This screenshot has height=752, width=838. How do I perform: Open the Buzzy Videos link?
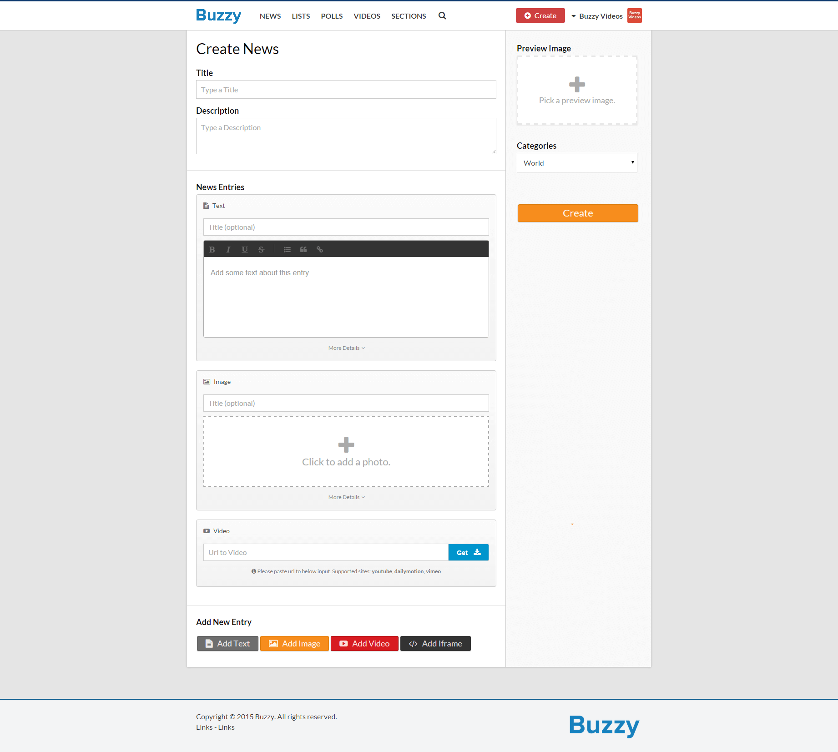(601, 15)
